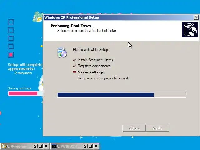Image resolution: width=200 pixels, height=150 pixels.
Task: Click the 'Registers components' text
Action: tap(94, 66)
